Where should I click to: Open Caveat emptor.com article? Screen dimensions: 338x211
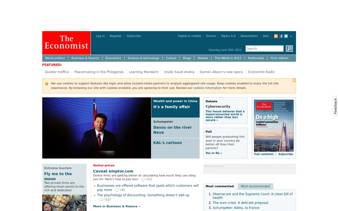point(113,171)
